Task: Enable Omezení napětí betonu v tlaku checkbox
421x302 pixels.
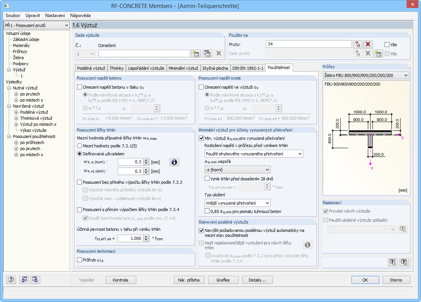Action: click(79, 87)
